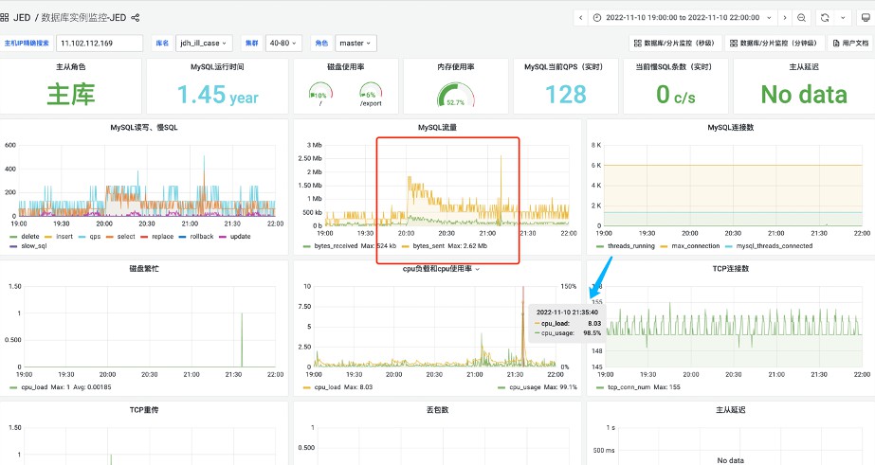Open the MySQL读写、慢SQL panel menu
The width and height of the screenshot is (875, 465).
(x=144, y=128)
